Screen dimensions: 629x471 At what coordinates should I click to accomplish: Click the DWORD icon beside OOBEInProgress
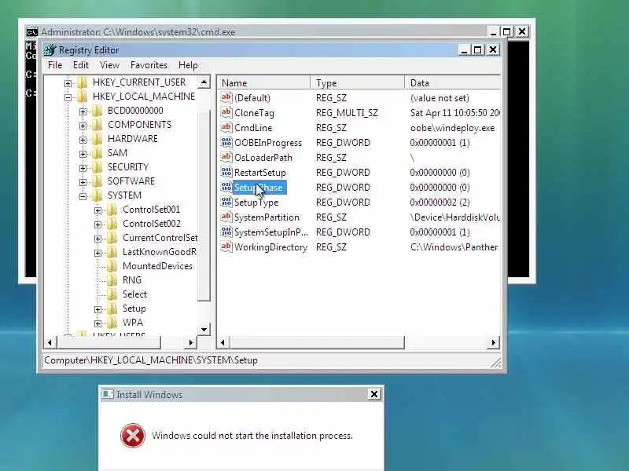click(226, 142)
